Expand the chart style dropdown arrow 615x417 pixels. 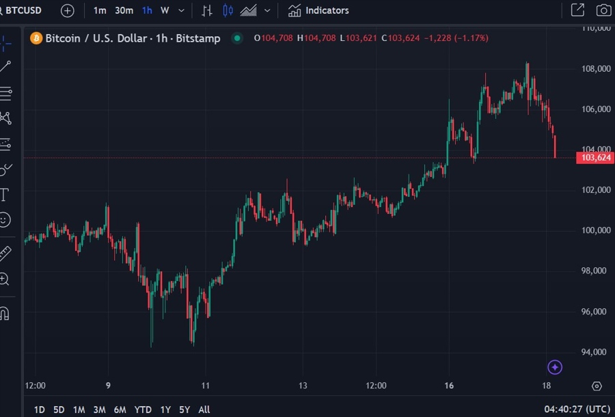coord(267,10)
